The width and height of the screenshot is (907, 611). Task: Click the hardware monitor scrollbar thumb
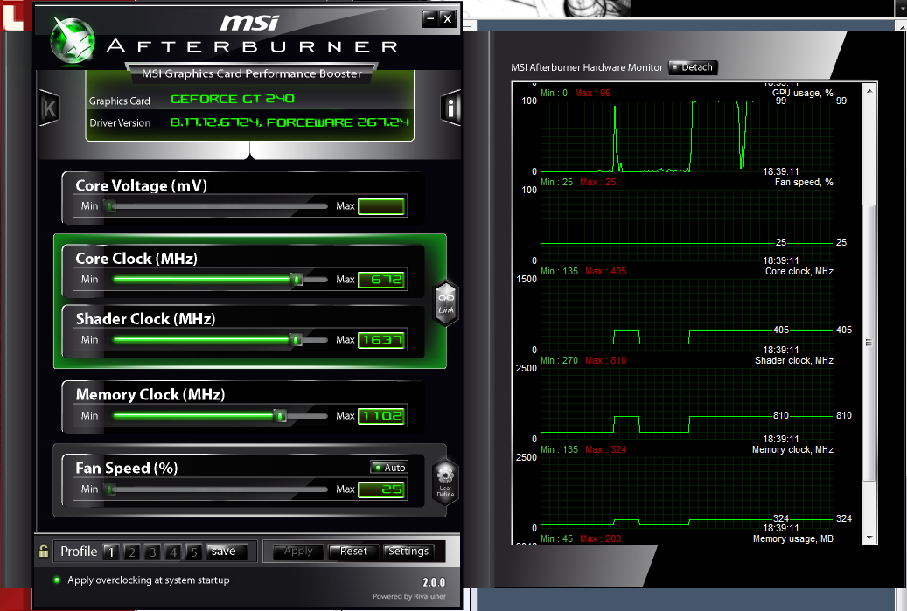tap(869, 343)
